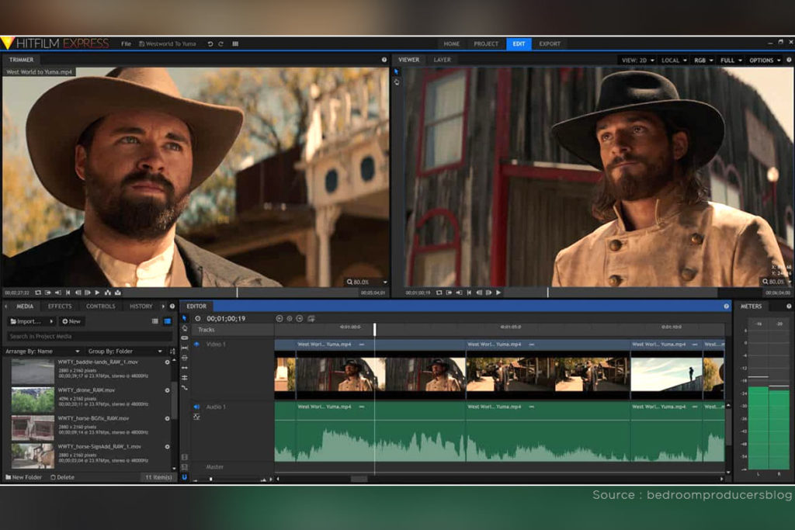Click the Insert Clip icon in Trimmer
Image resolution: width=795 pixels, height=530 pixels.
point(107,293)
